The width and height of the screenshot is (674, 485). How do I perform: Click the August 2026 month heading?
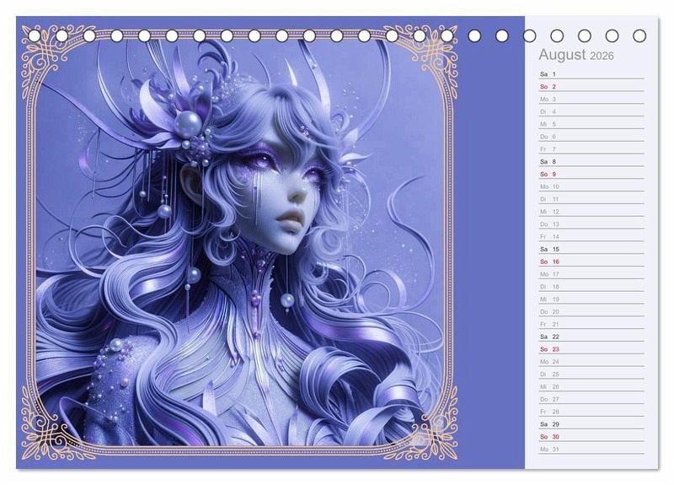[576, 56]
